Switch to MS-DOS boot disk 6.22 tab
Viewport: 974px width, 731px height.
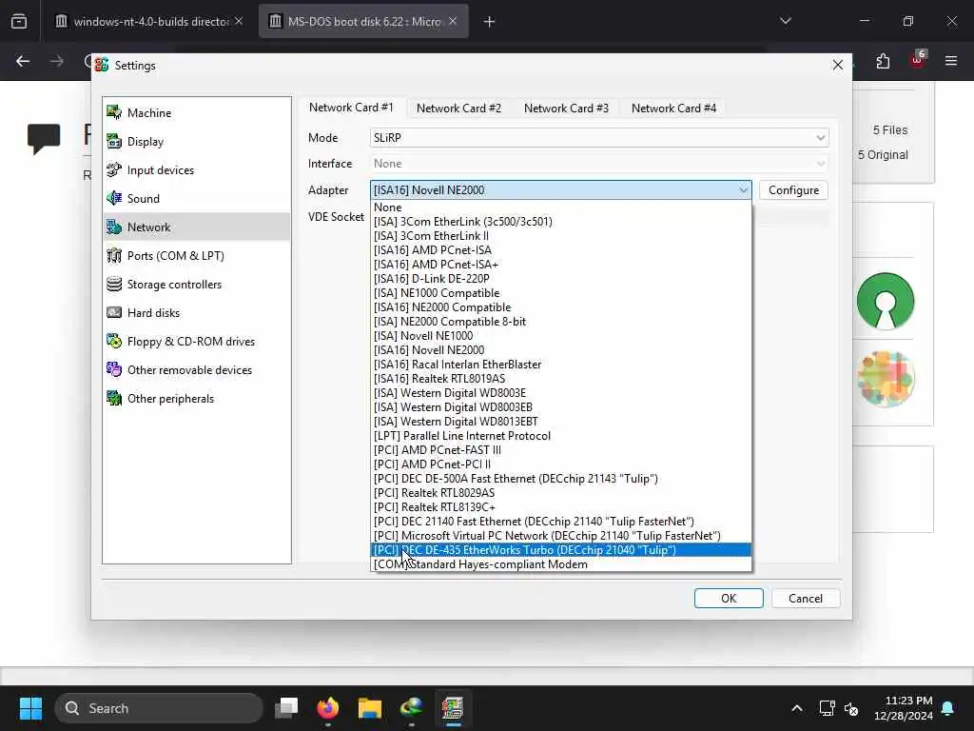click(x=364, y=22)
